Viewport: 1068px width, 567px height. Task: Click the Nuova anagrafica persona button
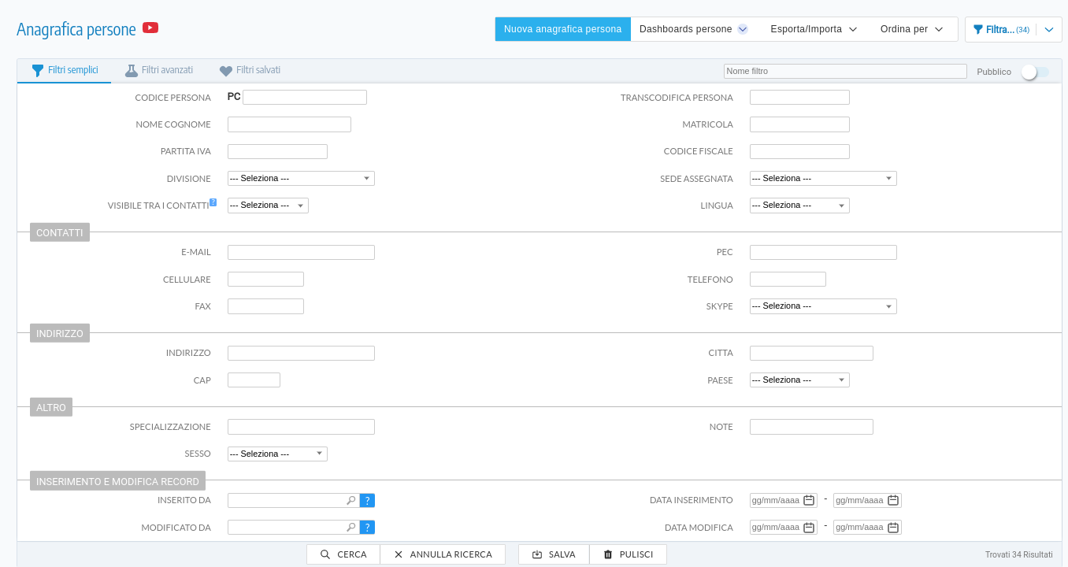562,28
